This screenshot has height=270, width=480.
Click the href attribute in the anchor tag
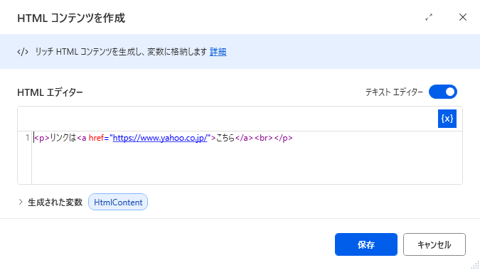point(96,138)
